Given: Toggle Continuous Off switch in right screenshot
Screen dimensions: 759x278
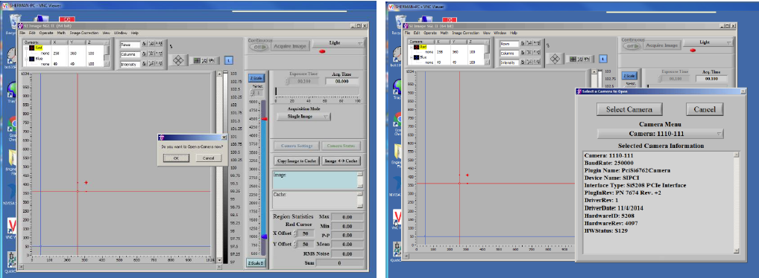Looking at the screenshot, I should pyautogui.click(x=632, y=46).
